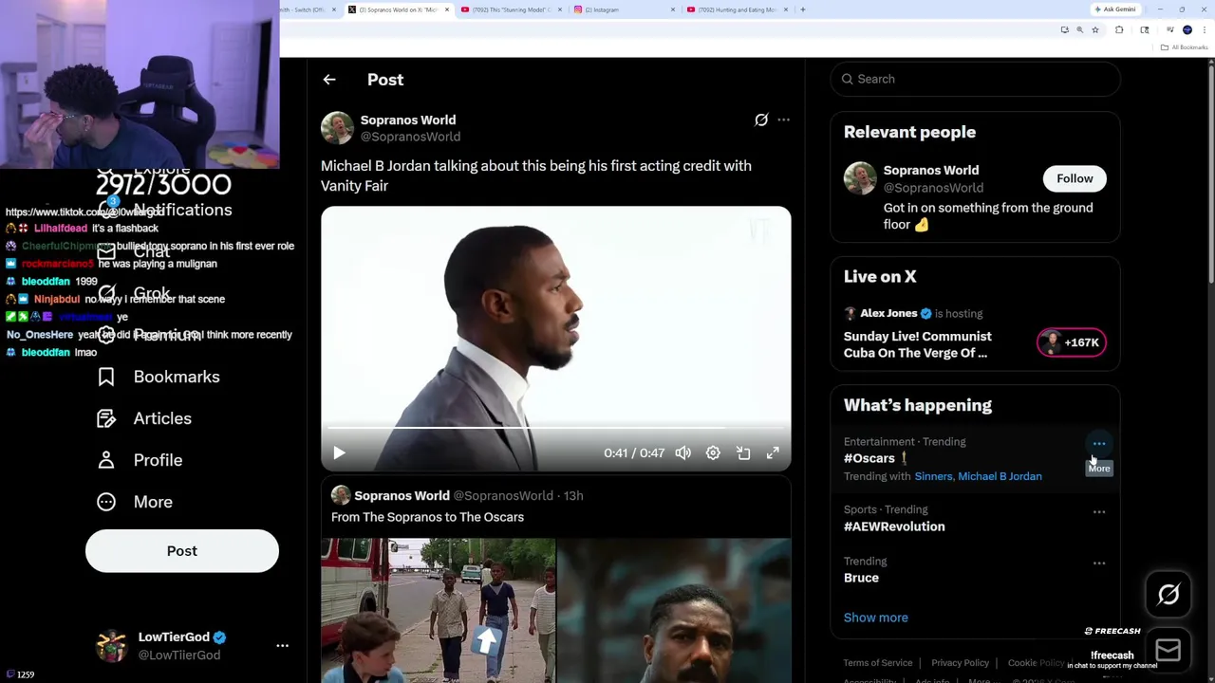Click Ask Gemini button
This screenshot has width=1215, height=683.
pos(1115,9)
